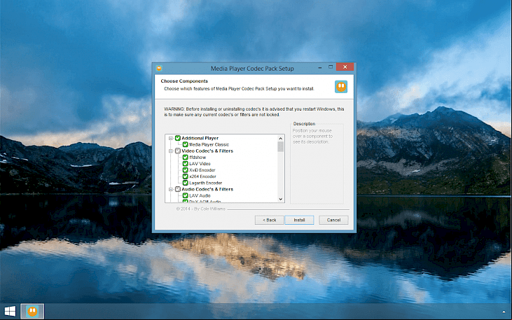
Task: Select the Audio Codec's & Filters label
Action: pyautogui.click(x=207, y=189)
